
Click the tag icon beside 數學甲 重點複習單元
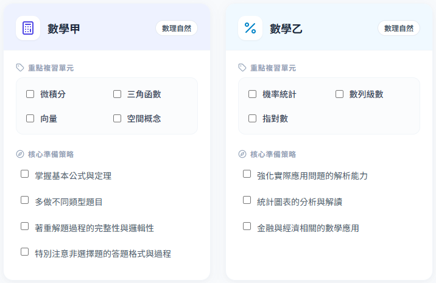tap(20, 68)
